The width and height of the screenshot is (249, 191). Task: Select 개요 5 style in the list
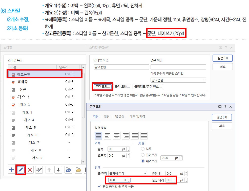45,127
